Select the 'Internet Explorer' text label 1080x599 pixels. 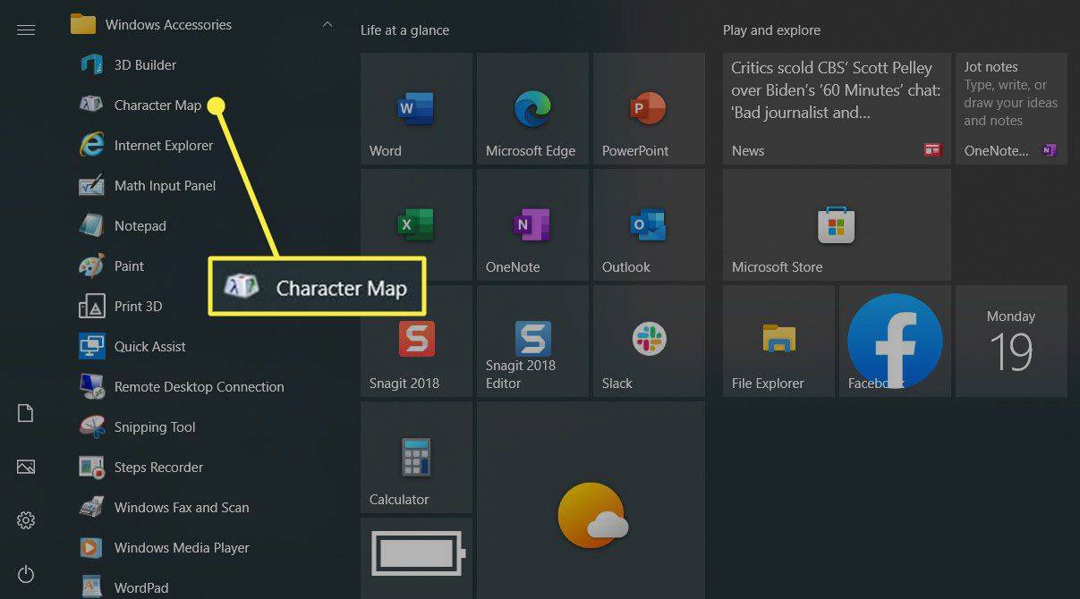click(x=164, y=145)
